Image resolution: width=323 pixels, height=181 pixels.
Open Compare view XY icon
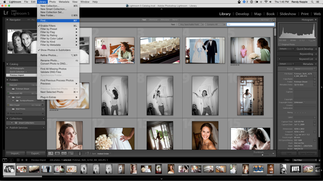[x=64, y=153]
